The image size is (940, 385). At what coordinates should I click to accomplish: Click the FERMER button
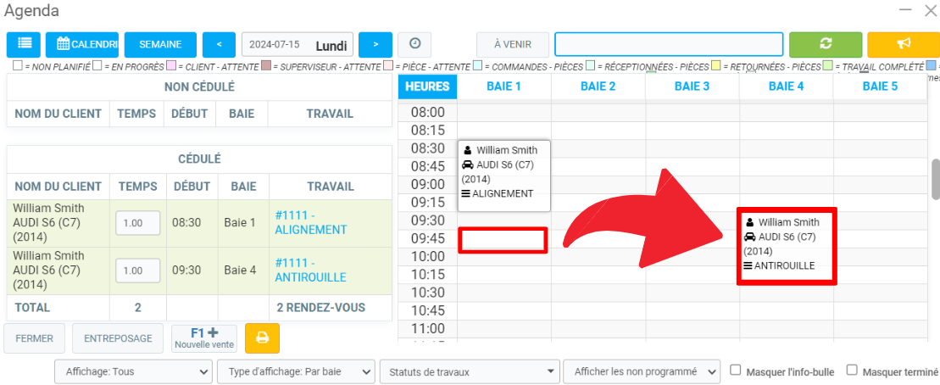34,338
